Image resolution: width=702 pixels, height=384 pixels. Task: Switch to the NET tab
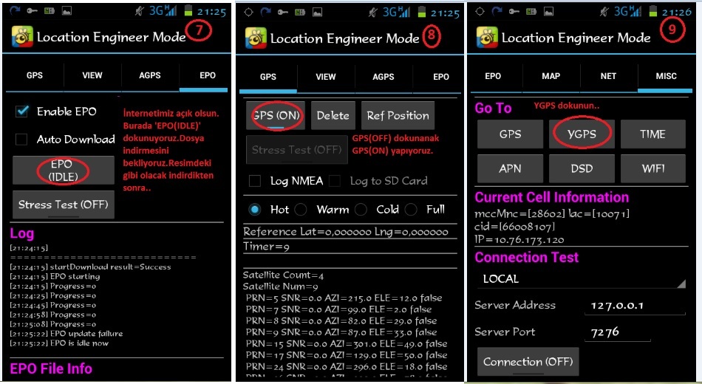(x=608, y=76)
